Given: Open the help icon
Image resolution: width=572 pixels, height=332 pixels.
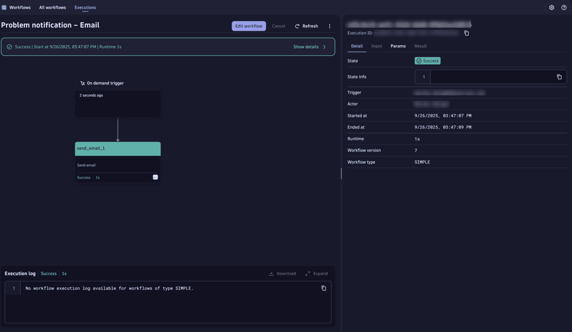Looking at the screenshot, I should click(x=564, y=7).
